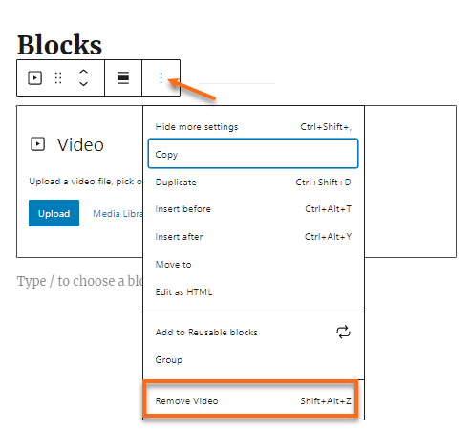Click the blue Upload button
The width and height of the screenshot is (471, 431).
pyautogui.click(x=54, y=213)
